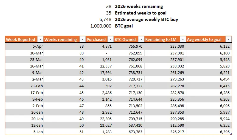This screenshot has height=140, width=237.
Task: Select the 35 estimated weeks value cell
Action: 108,13
